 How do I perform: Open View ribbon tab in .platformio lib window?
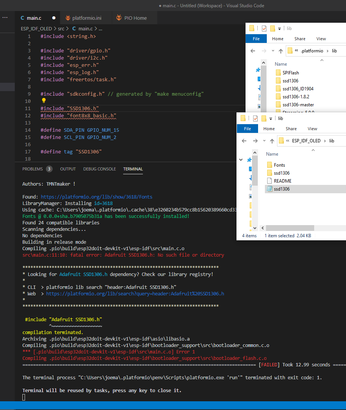[x=321, y=39]
